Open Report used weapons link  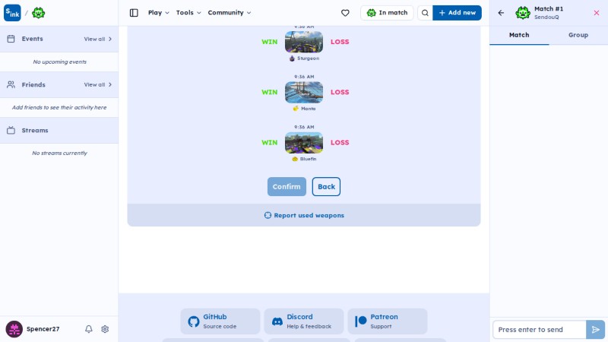coord(304,215)
